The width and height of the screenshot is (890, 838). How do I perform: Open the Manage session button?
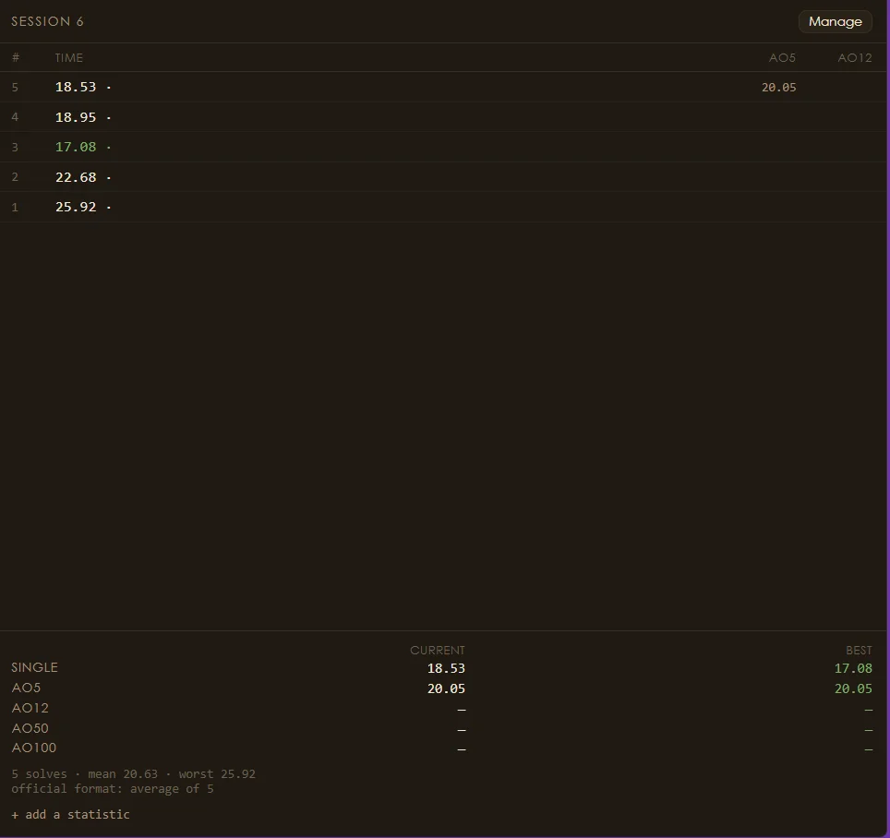pyautogui.click(x=835, y=21)
